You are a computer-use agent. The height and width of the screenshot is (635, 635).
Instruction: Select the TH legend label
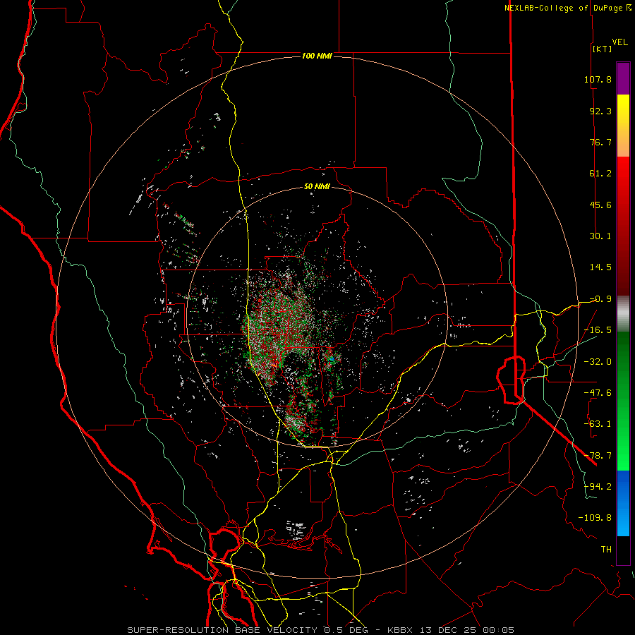coord(606,550)
